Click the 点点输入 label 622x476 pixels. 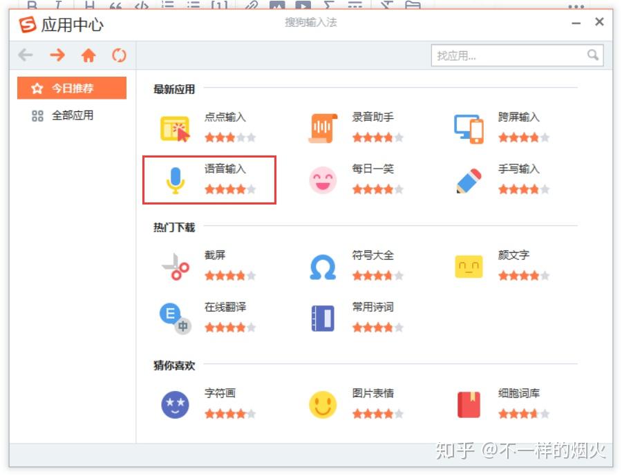pyautogui.click(x=225, y=117)
